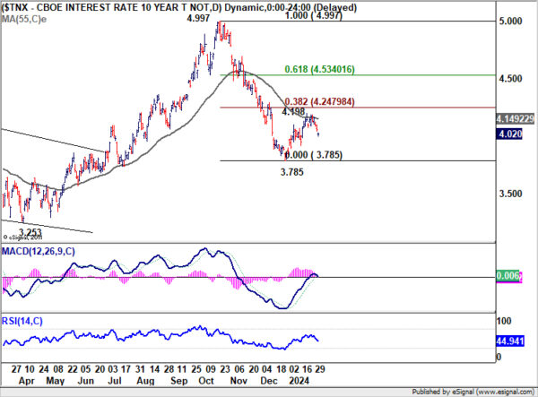The image size is (538, 397).
Task: Click the 4.997 peak price label
Action: [x=198, y=18]
